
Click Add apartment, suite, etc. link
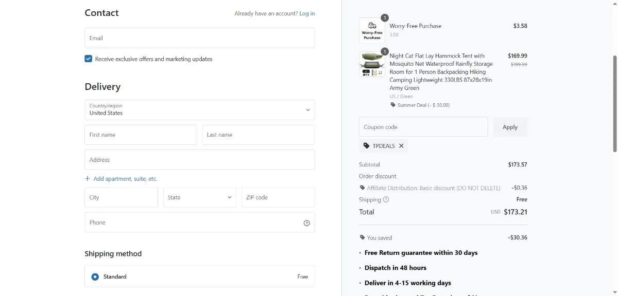pos(125,179)
